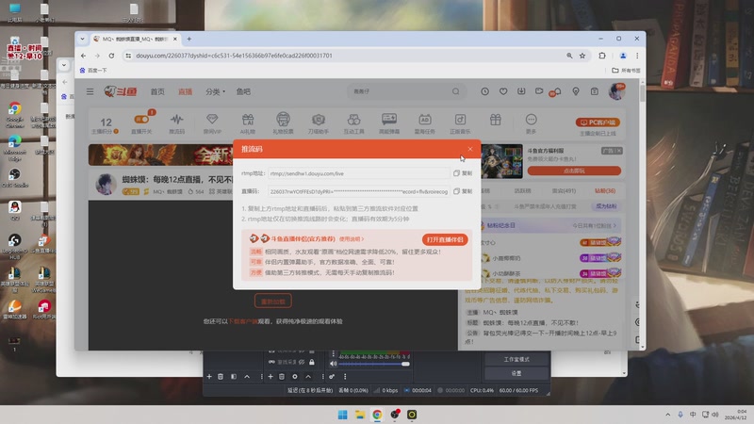
Task: Open source properties gear in OBS
Action: tap(295, 376)
